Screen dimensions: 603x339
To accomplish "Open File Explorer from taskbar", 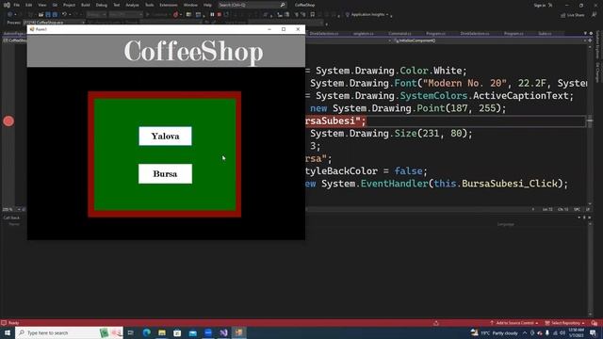I will pyautogui.click(x=162, y=332).
